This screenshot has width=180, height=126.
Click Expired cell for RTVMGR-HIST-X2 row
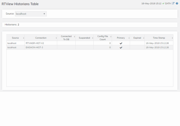coord(137,43)
